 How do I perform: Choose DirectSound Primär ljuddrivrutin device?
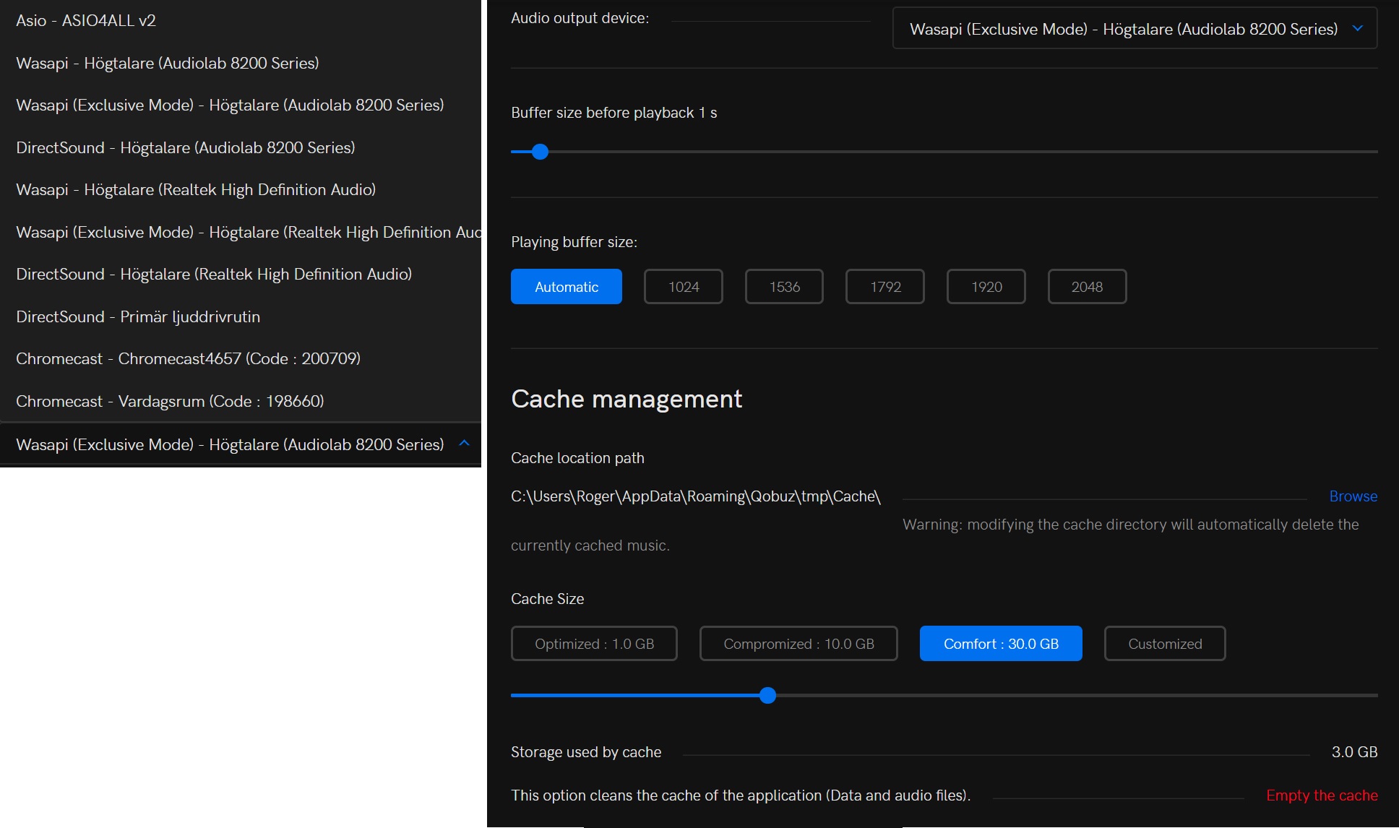pyautogui.click(x=138, y=316)
